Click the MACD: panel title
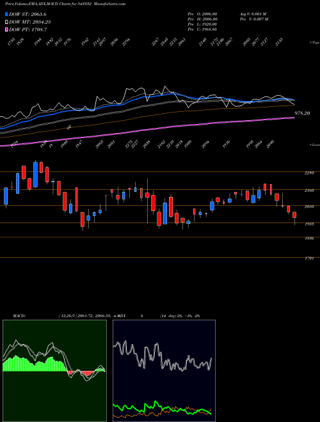Image resolution: width=320 pixels, height=422 pixels. [19, 316]
